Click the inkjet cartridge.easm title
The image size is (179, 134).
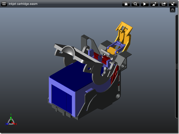click(23, 4)
